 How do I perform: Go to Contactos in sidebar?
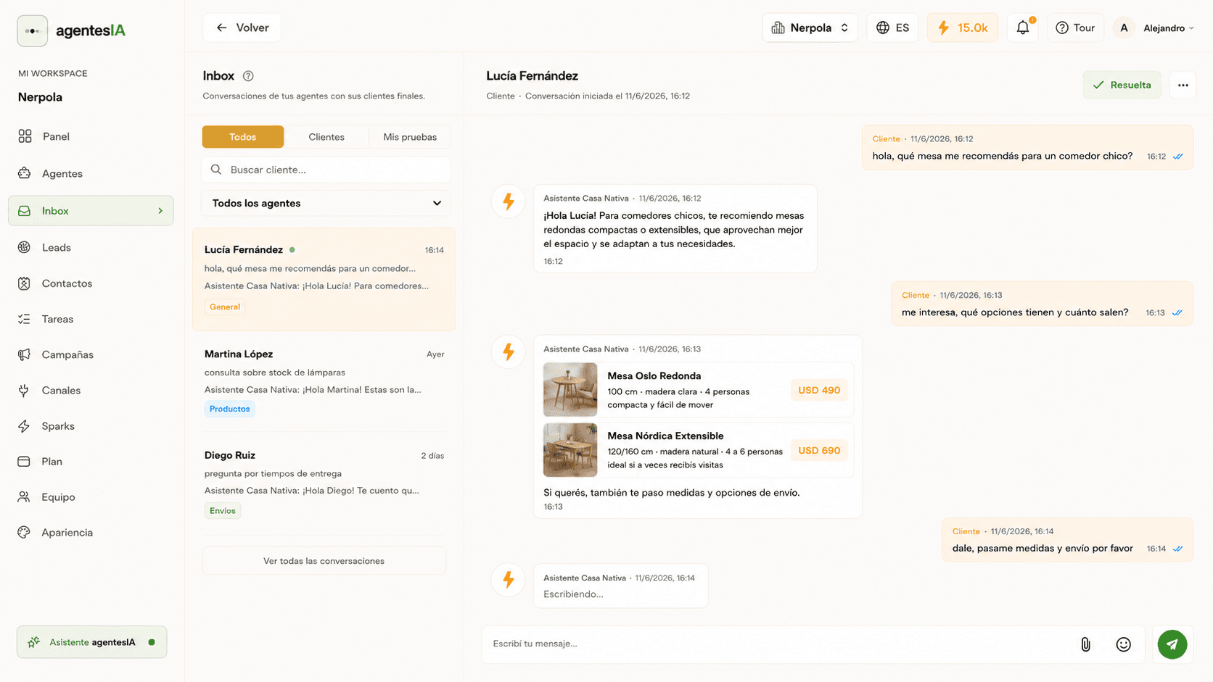coord(91,283)
